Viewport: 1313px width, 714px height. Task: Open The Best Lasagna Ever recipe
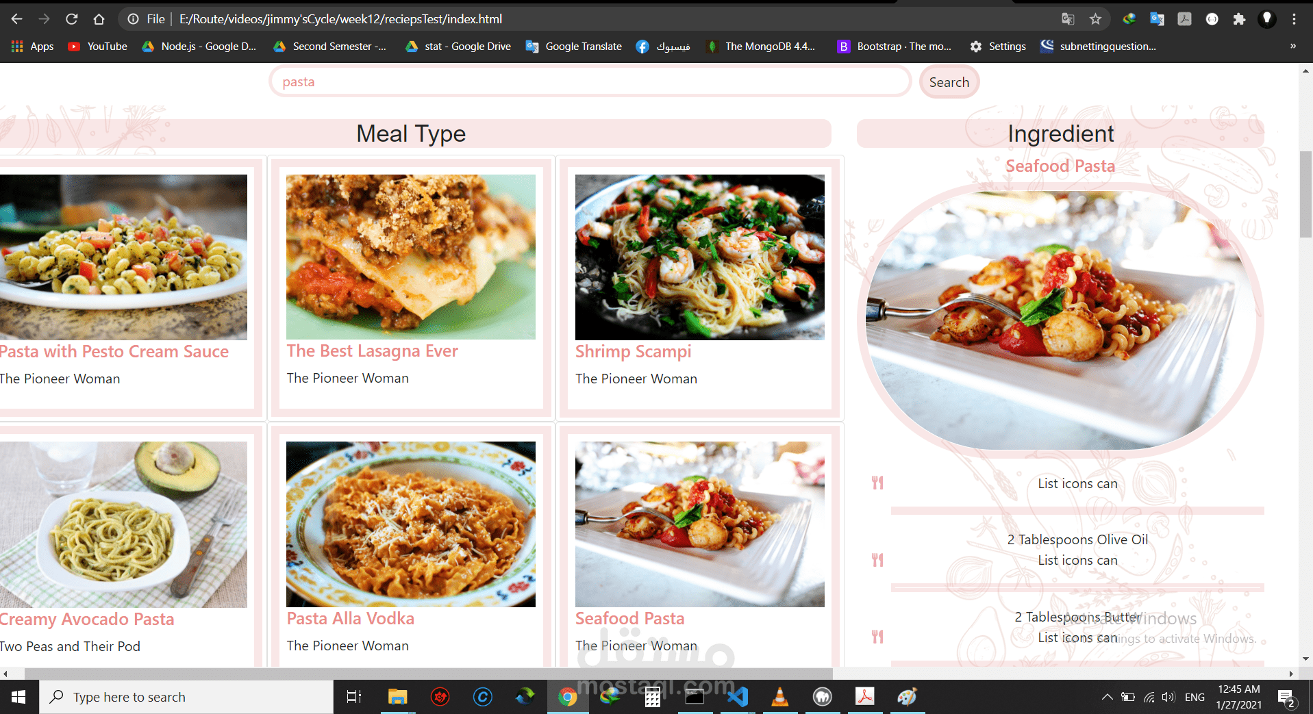372,350
